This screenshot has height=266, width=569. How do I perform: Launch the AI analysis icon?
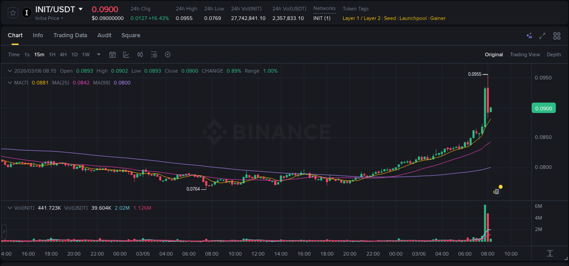(x=529, y=35)
